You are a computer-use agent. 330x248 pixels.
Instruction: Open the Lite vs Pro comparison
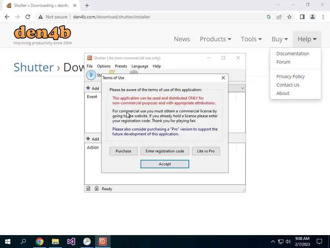[206, 151]
